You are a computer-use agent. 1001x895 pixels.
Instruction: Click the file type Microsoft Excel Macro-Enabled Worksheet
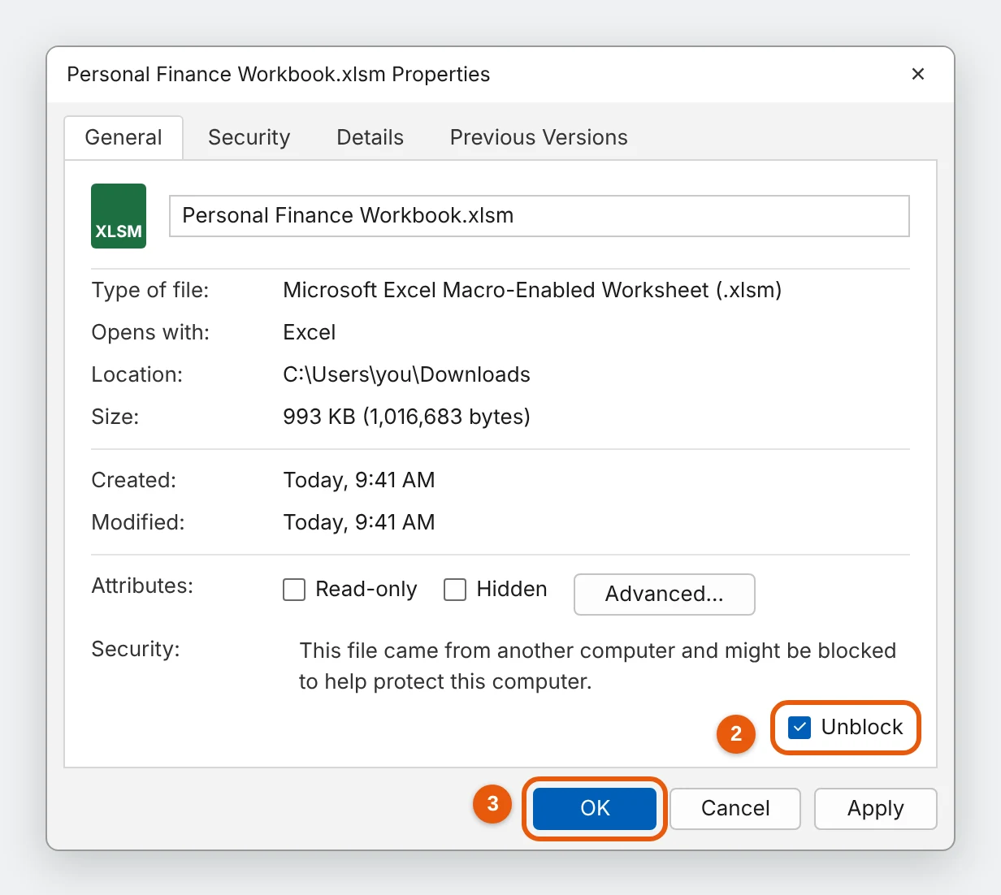(532, 290)
